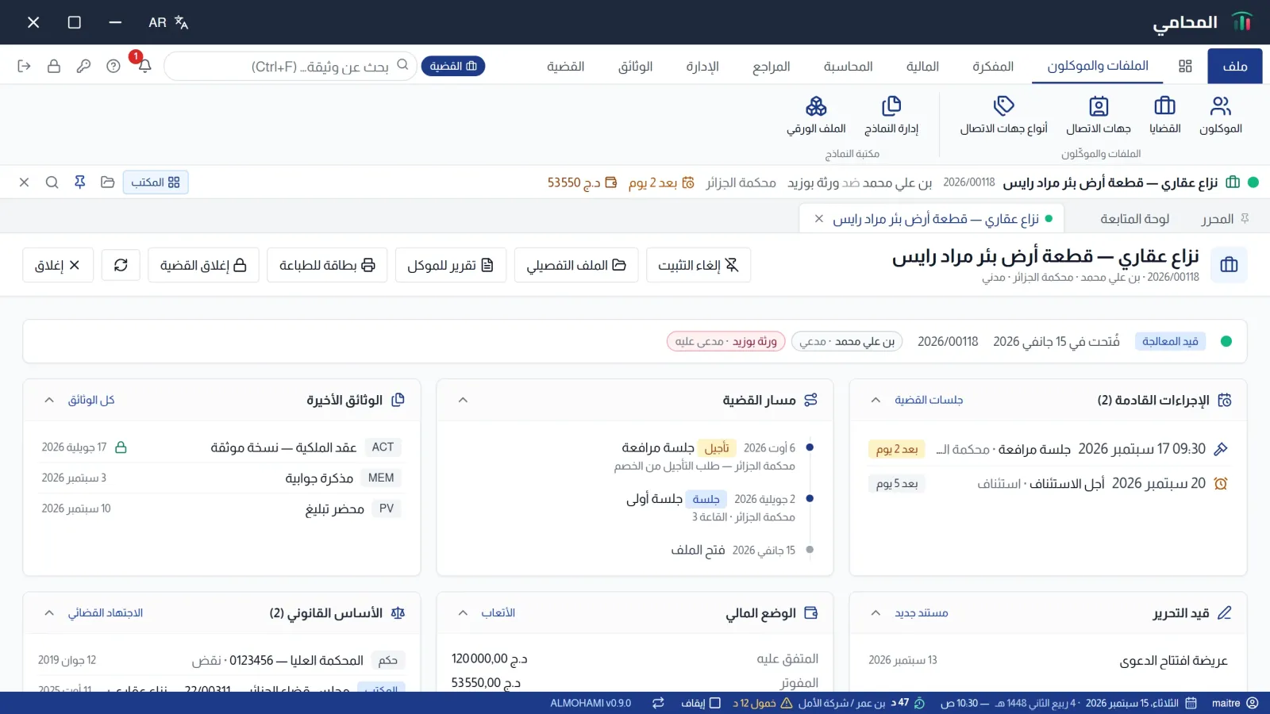Collapse the الإجراءات القادمة panel chevron
This screenshot has height=714, width=1270.
tap(876, 400)
